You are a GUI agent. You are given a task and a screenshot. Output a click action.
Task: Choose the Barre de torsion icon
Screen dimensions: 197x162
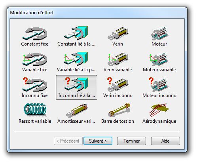click(119, 110)
